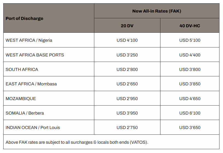The width and height of the screenshot is (223, 153).
Task: Select the MOZAMBIQUE row label
Action: click(x=21, y=99)
